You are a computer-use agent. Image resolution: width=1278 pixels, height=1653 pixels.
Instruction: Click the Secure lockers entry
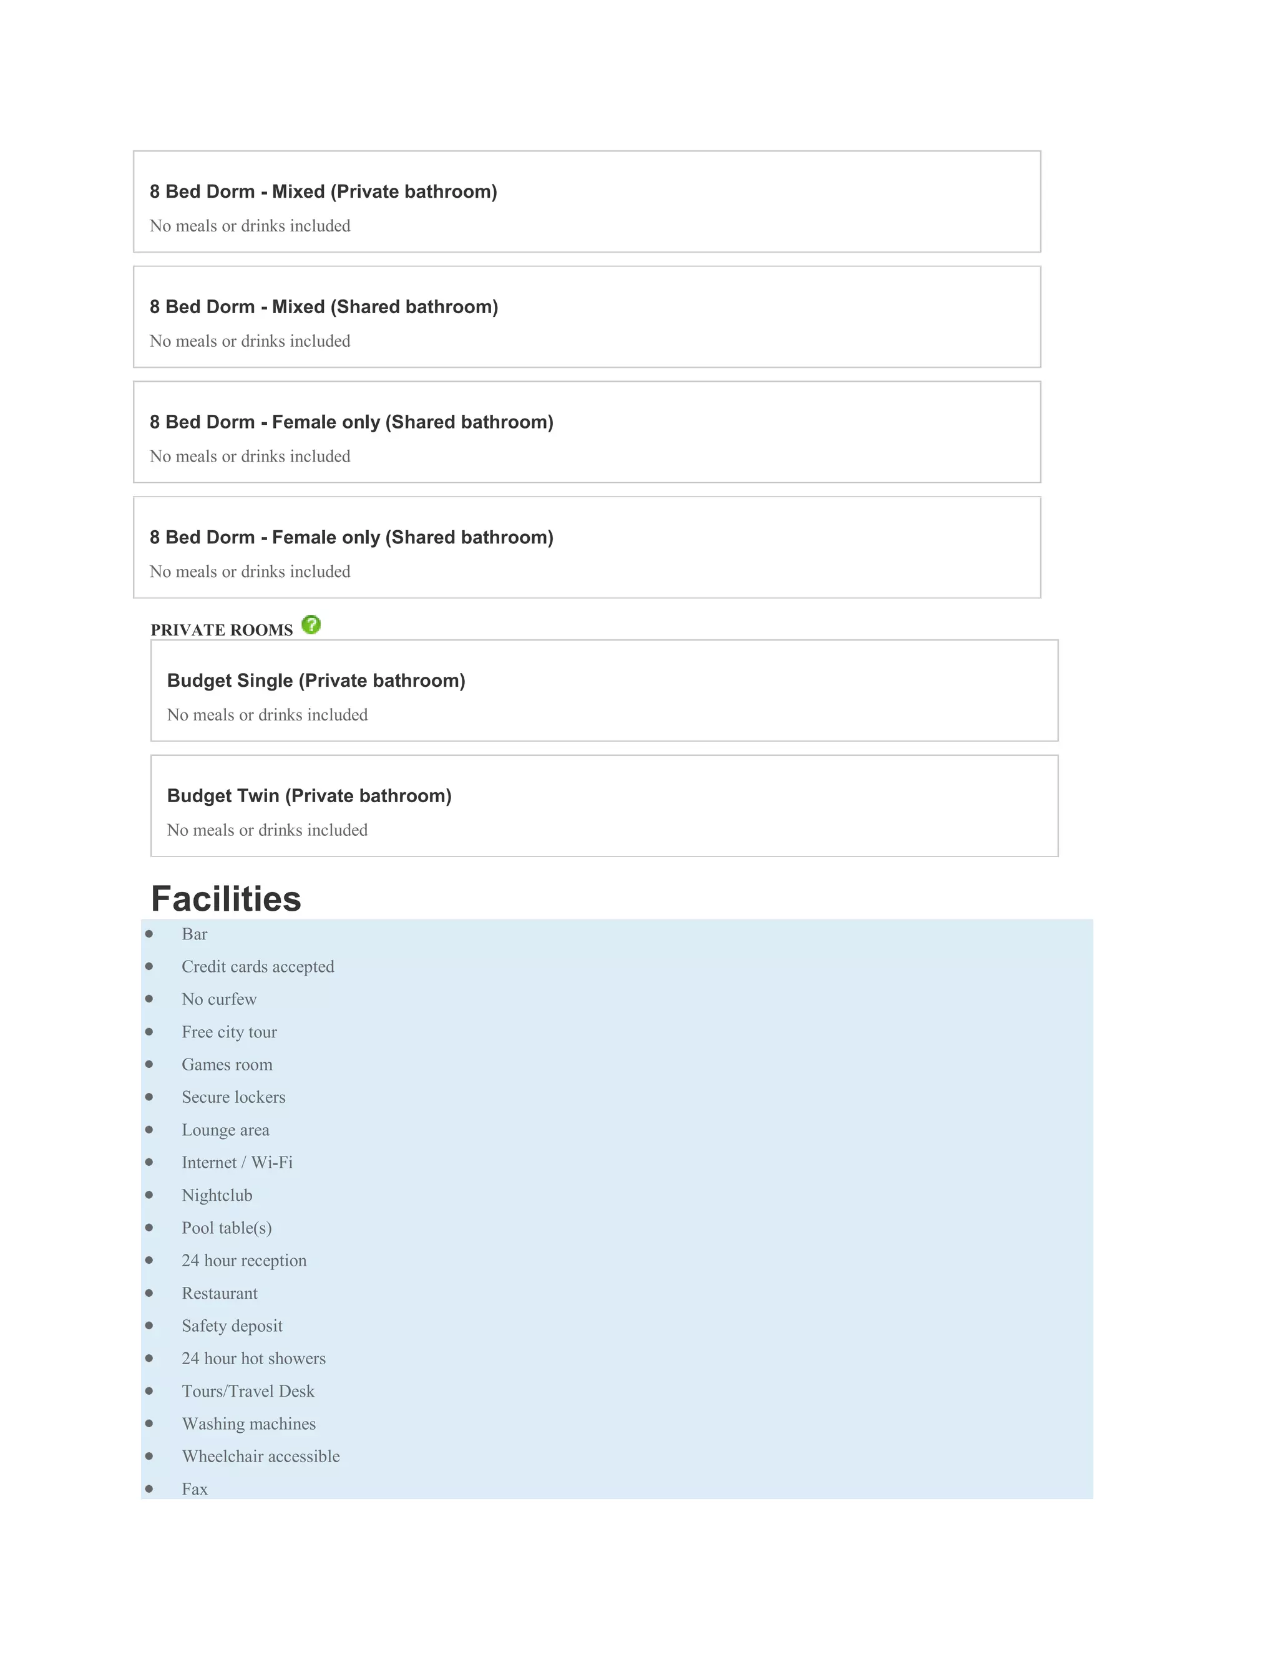pyautogui.click(x=233, y=1097)
